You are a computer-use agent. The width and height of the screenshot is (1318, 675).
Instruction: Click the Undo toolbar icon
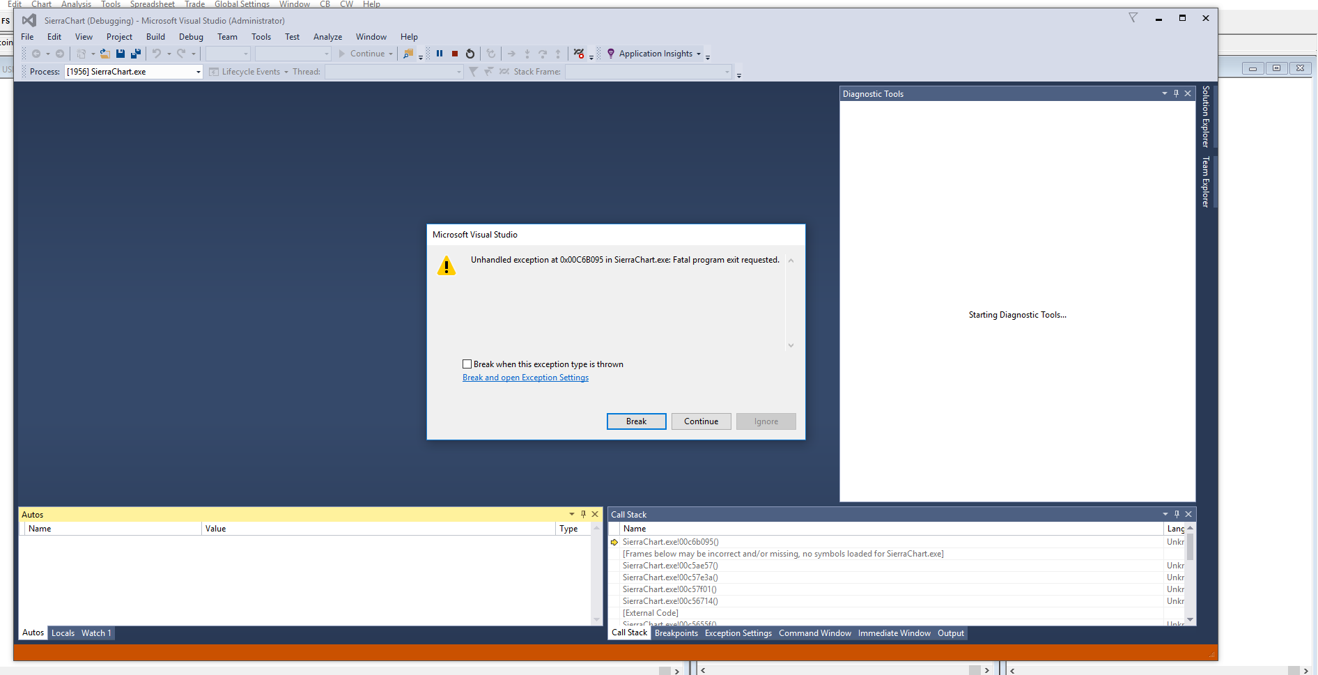tap(157, 54)
